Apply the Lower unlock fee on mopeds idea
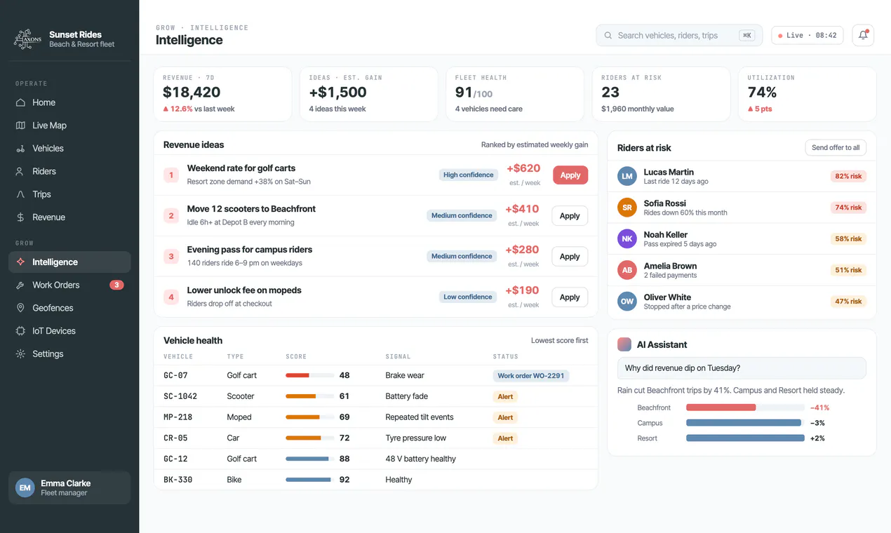Screen dimensions: 891x533 (570, 297)
